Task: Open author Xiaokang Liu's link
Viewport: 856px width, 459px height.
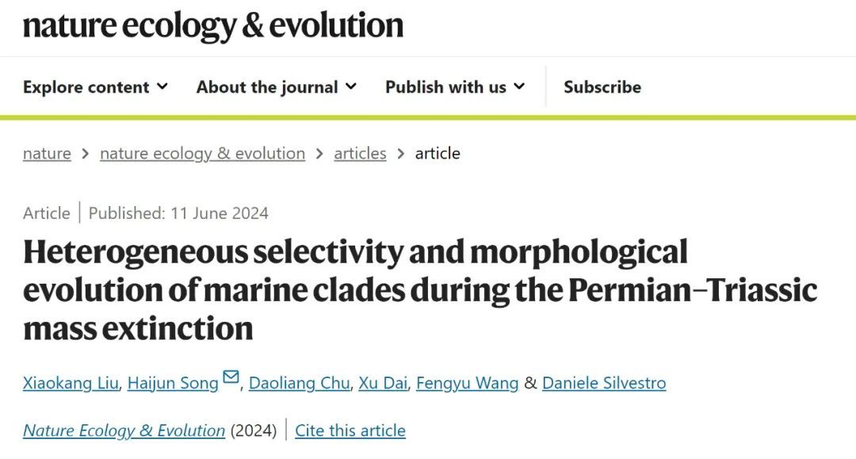Action: coord(71,383)
